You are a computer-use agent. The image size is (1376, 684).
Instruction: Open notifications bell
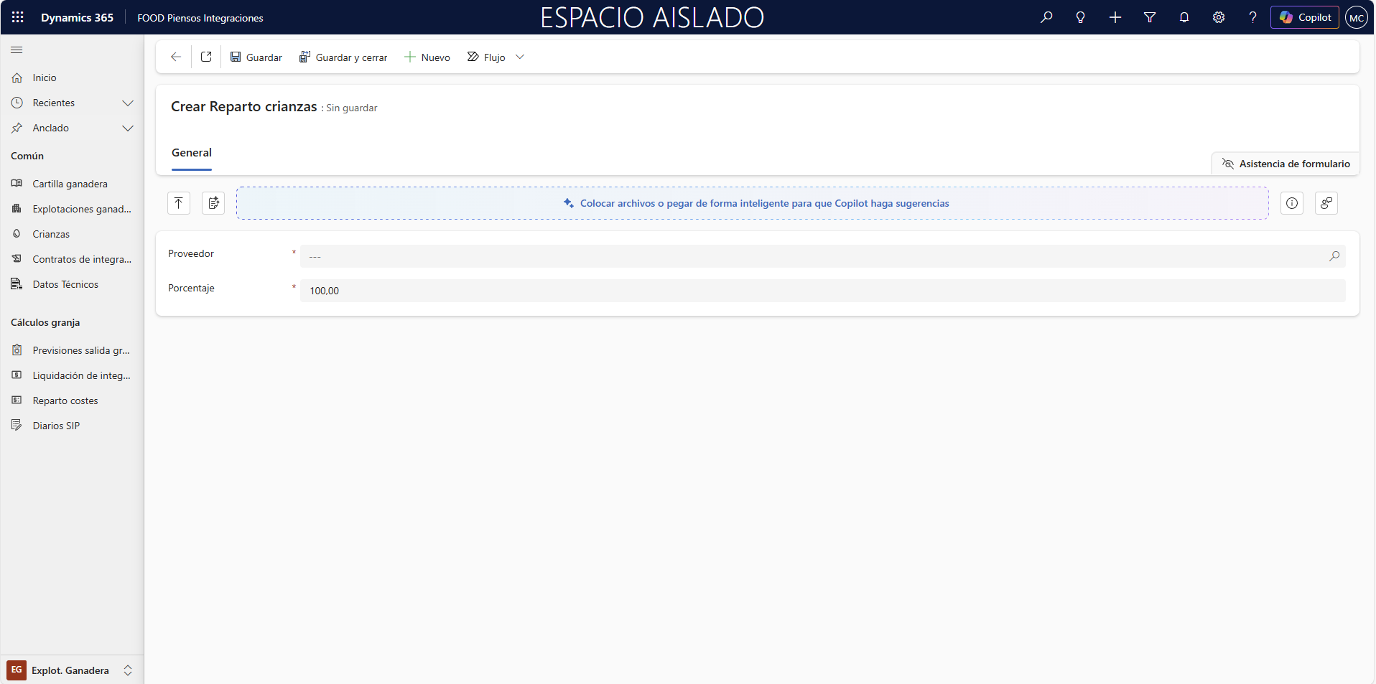(x=1184, y=17)
